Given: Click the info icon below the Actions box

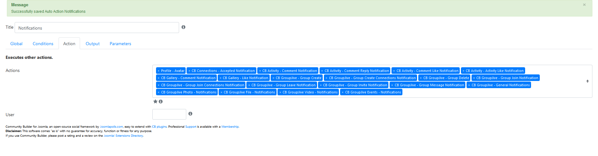Looking at the screenshot, I should click(161, 102).
